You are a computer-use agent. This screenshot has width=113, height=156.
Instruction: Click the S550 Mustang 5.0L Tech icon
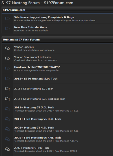point(7,79)
